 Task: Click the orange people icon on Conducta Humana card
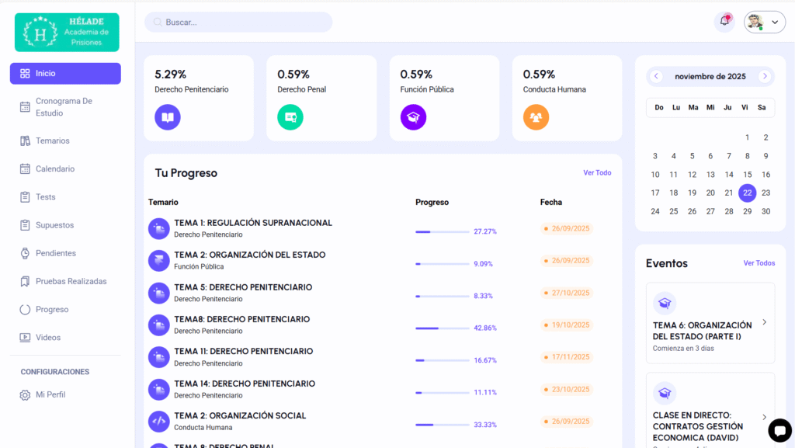536,117
